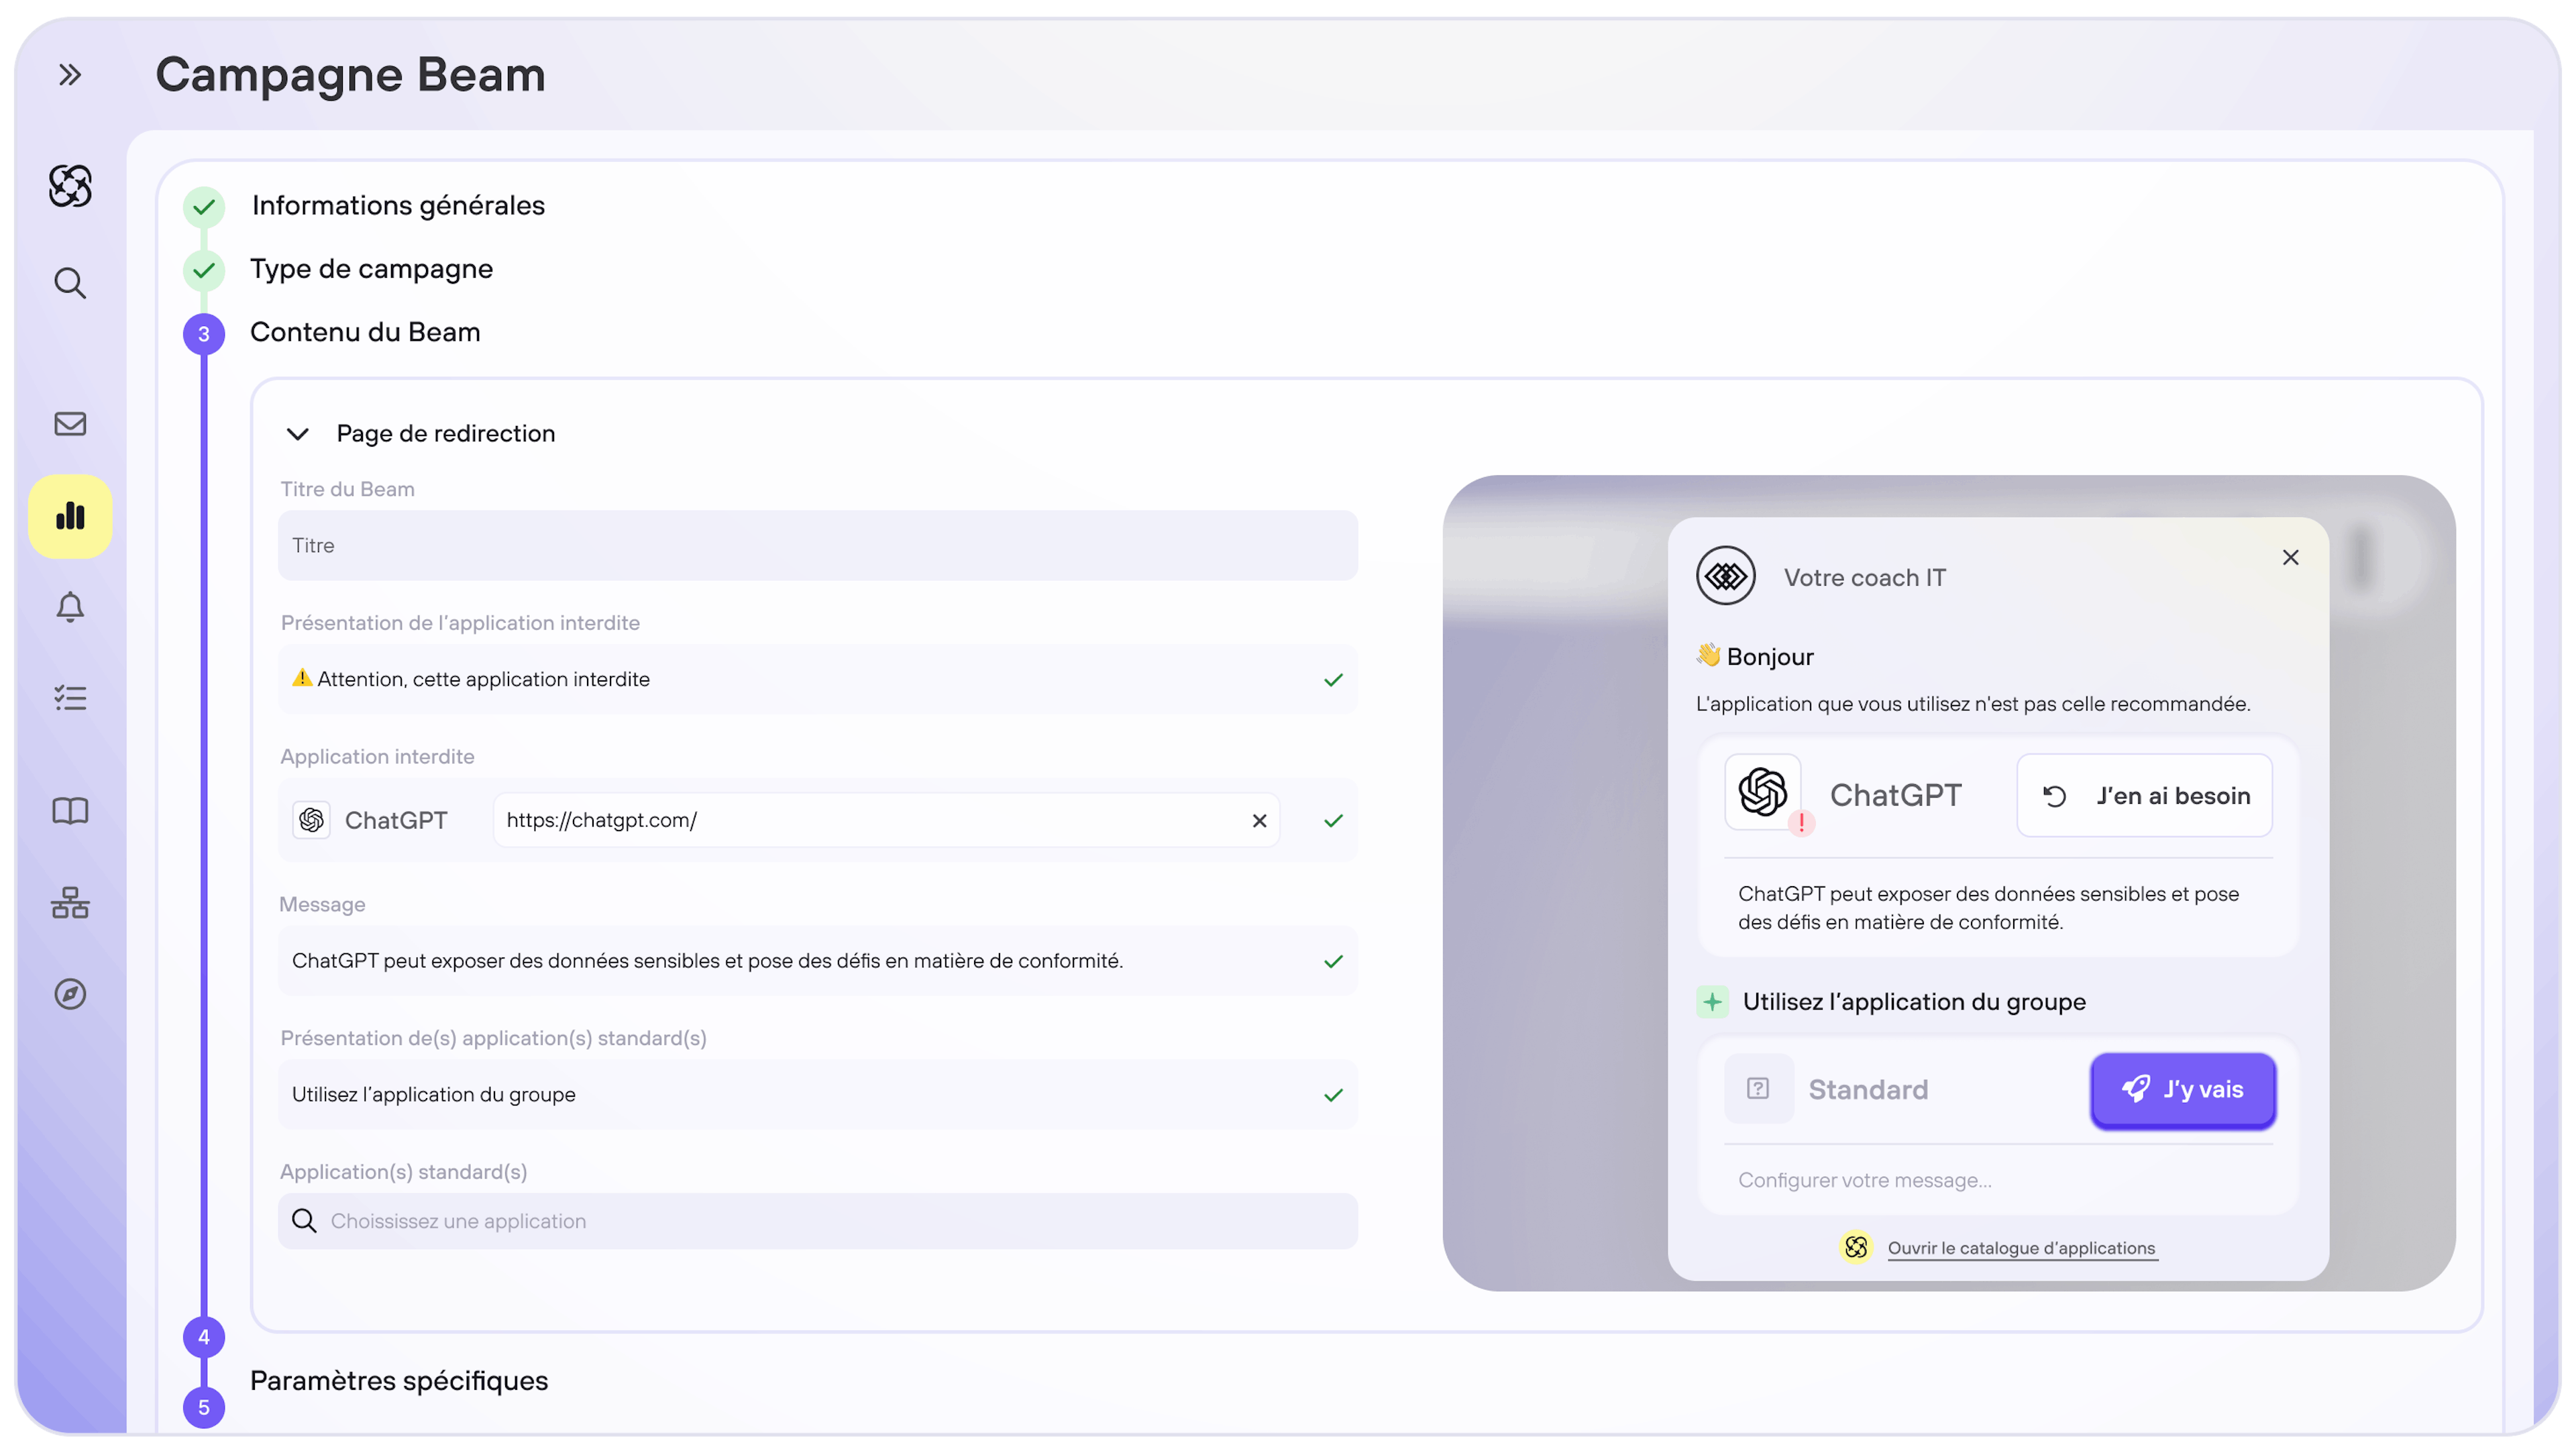Click the app logo in sidebar

pos(70,186)
